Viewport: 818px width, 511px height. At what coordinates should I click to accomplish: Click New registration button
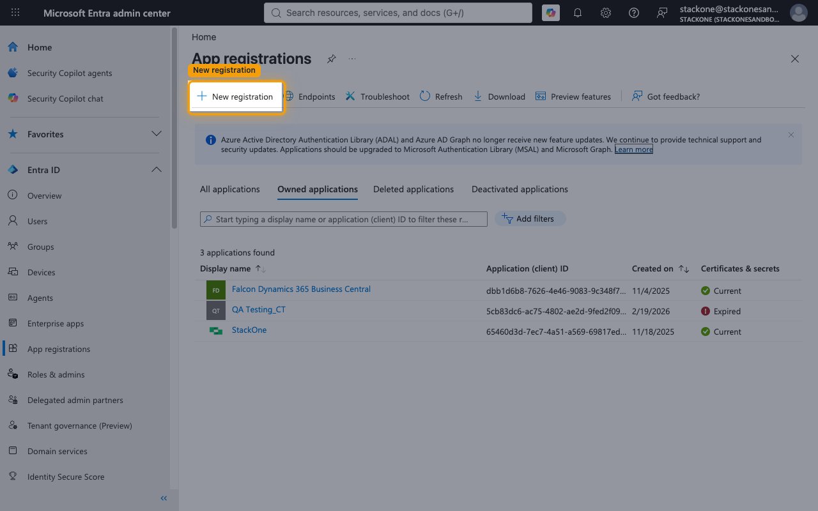click(235, 96)
